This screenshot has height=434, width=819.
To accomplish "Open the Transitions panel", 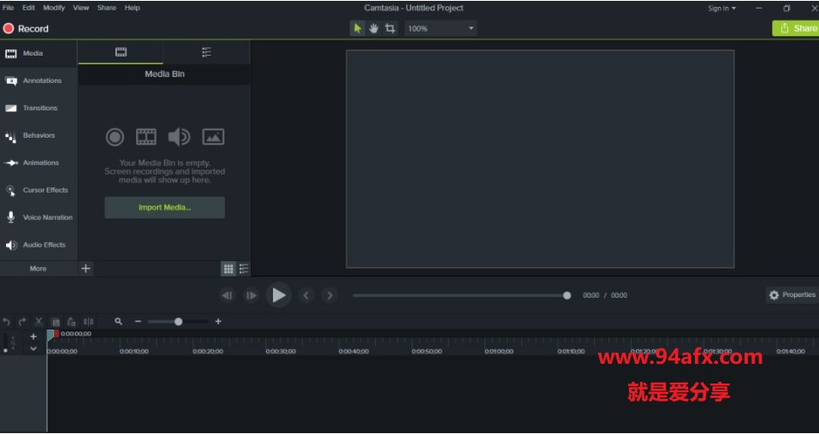I will click(39, 108).
